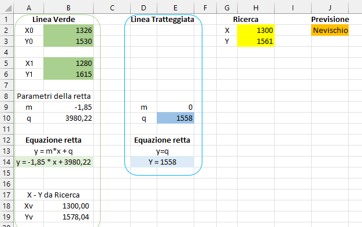The image size is (362, 227).
Task: Select column J header
Action: 330,8
